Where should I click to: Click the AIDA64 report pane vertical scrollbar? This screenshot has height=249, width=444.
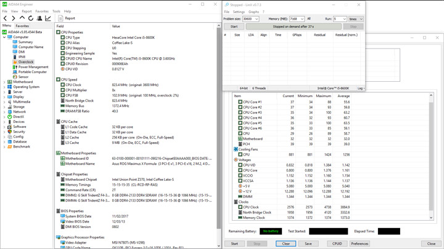(218, 136)
